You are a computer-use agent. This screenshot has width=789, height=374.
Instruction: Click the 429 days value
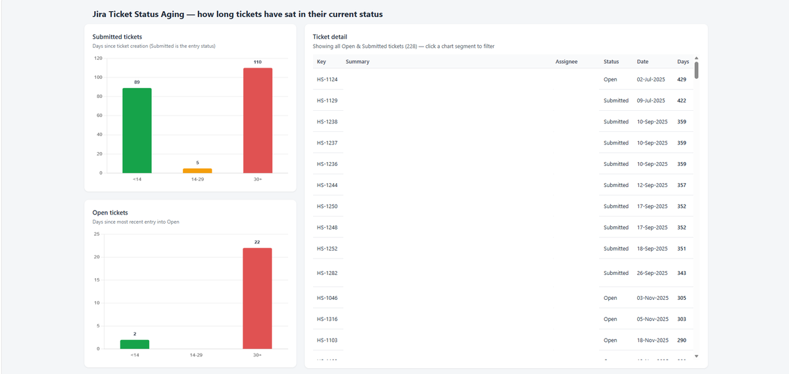(x=682, y=79)
